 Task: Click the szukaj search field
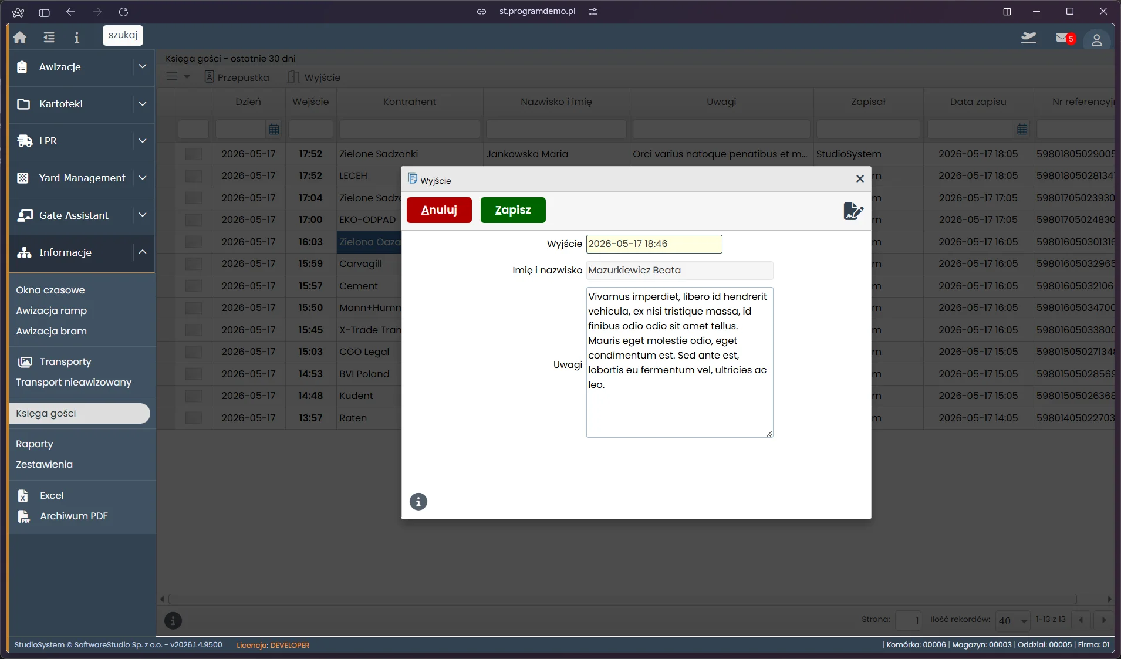point(123,35)
